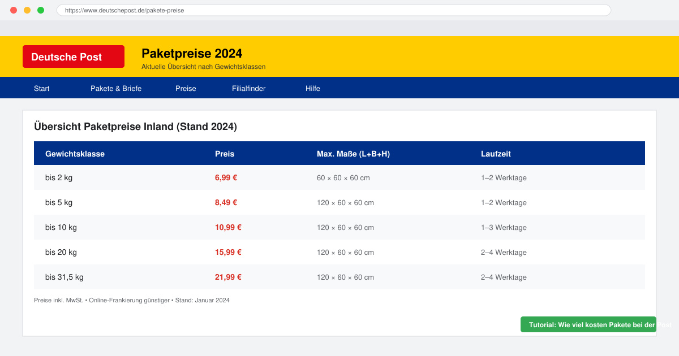This screenshot has width=679, height=356.
Task: Click the Gewichtsklasse column header
Action: tap(75, 154)
